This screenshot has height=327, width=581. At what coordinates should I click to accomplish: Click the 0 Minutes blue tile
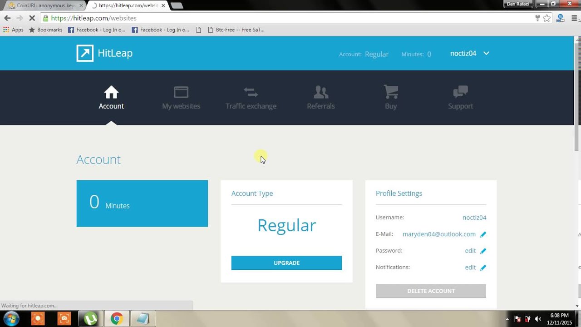point(142,203)
